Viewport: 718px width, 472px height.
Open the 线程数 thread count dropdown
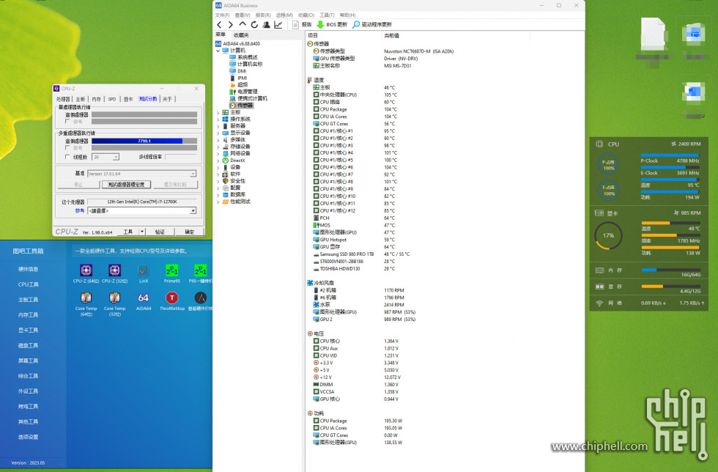116,157
